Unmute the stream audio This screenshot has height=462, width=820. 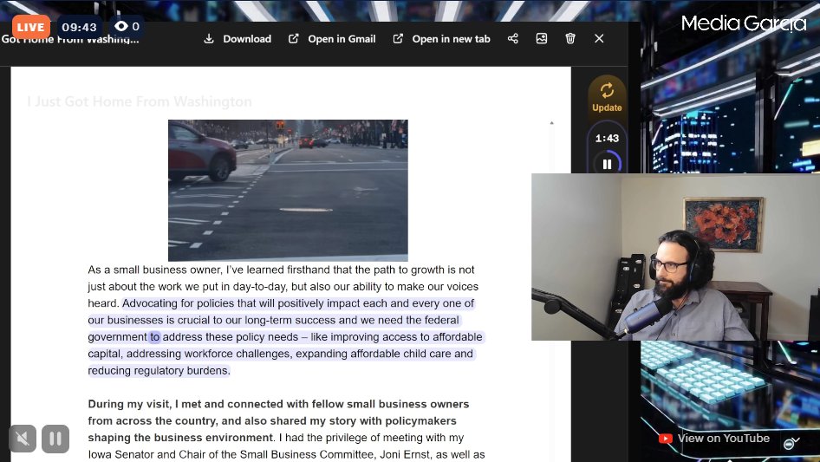pos(23,439)
